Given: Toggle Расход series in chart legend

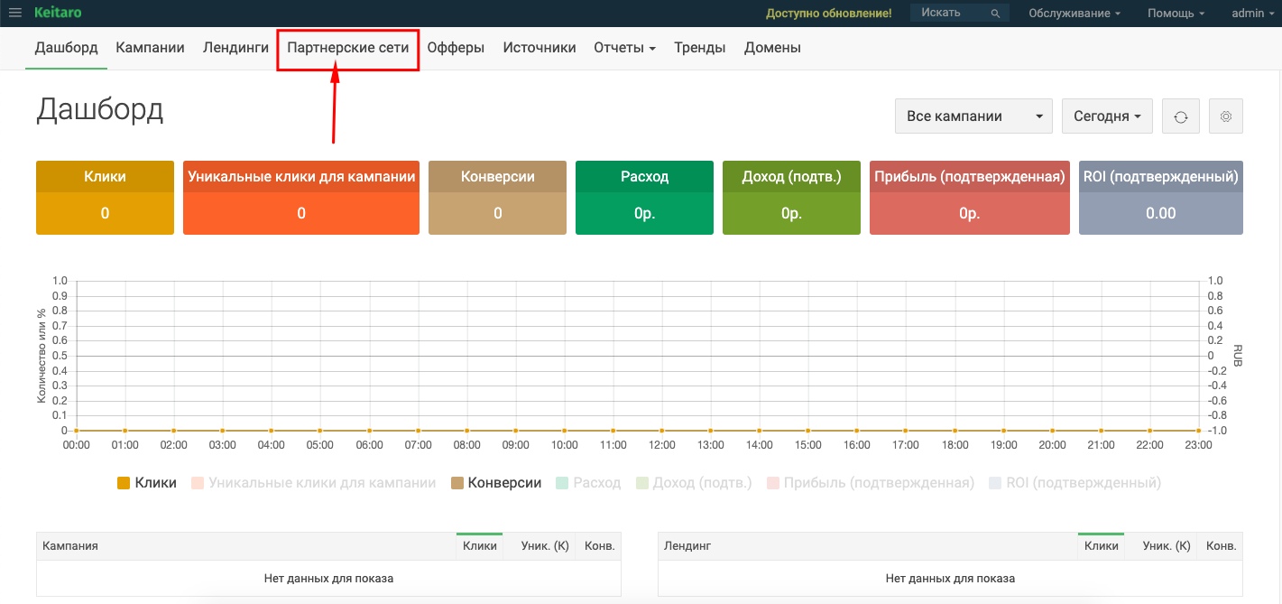Looking at the screenshot, I should 588,483.
